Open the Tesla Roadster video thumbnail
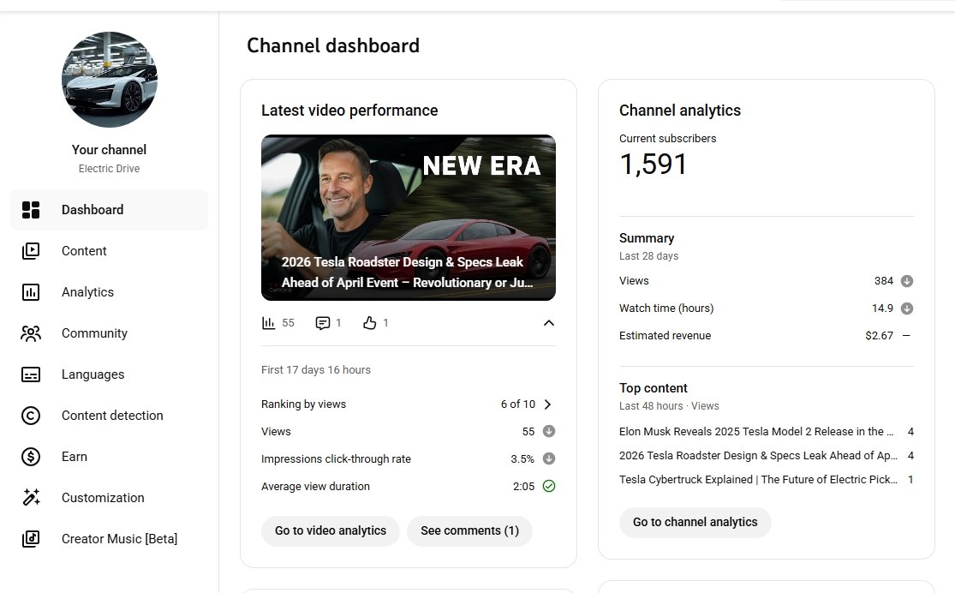 point(408,217)
